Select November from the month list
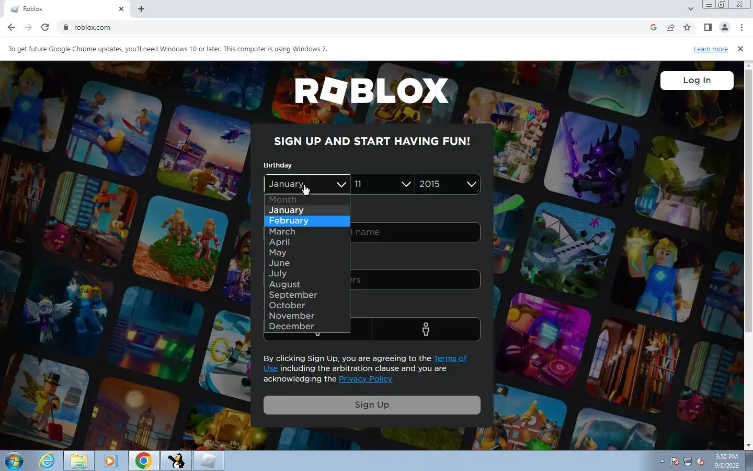Screen dimensions: 753x471 [307, 316]
